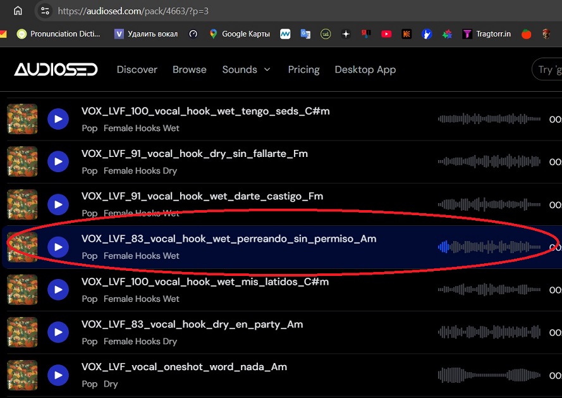Open the Browse menu item
Screen dimensions: 562x398
pyautogui.click(x=189, y=69)
